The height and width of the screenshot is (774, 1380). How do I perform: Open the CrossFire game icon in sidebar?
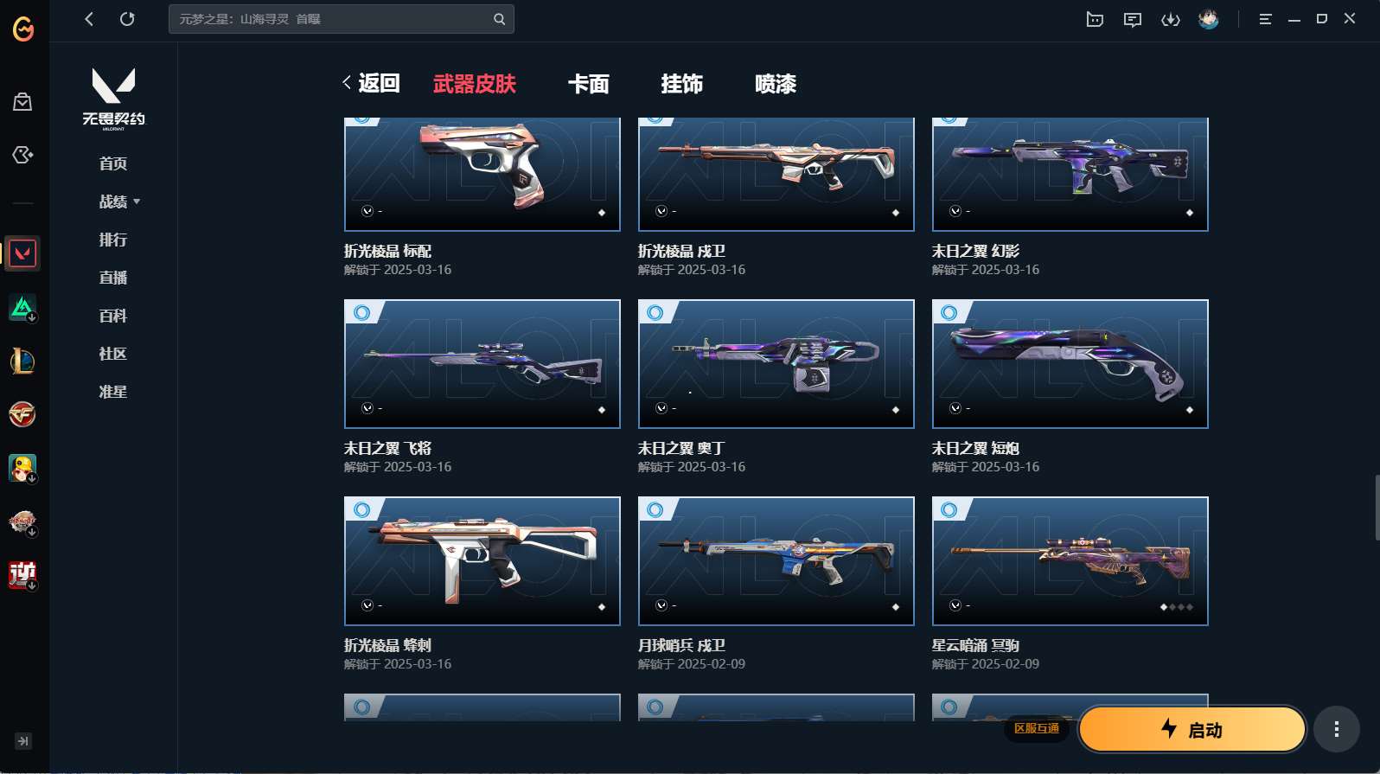pos(22,414)
